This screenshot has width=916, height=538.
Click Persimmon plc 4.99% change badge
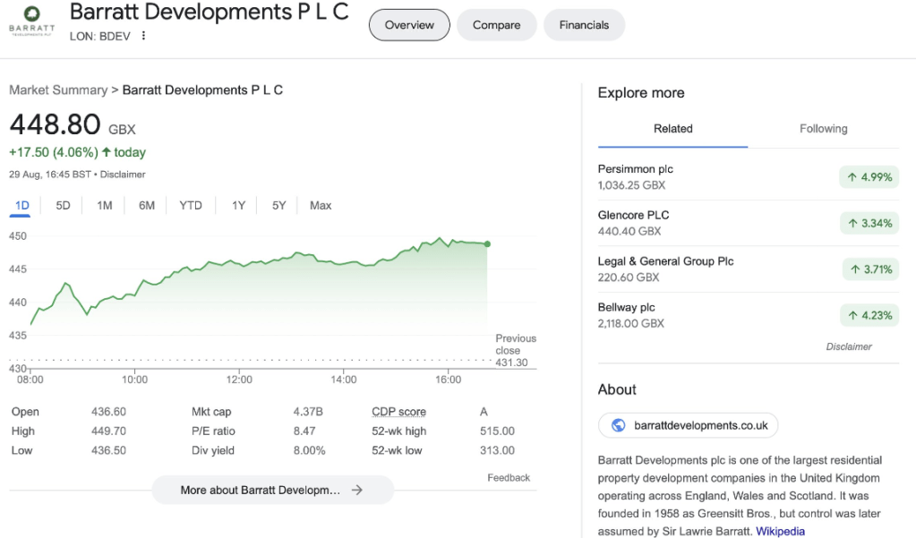[868, 177]
